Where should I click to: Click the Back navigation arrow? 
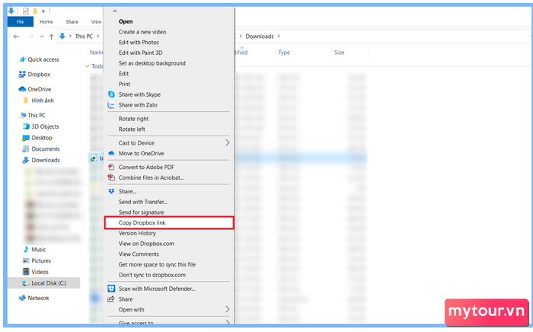[x=16, y=37]
